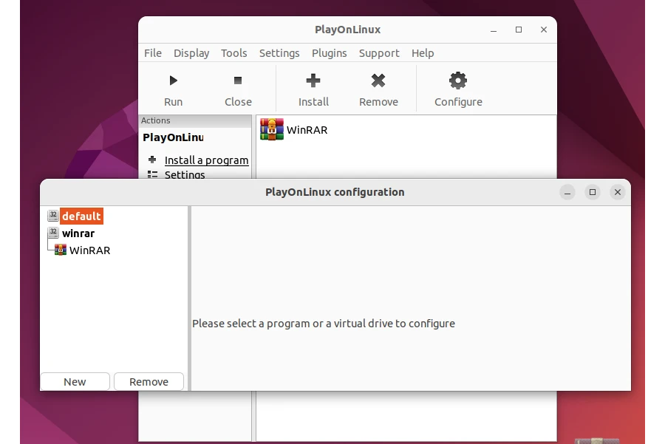This screenshot has width=665, height=444.
Task: Select the default virtual drive
Action: tap(81, 216)
